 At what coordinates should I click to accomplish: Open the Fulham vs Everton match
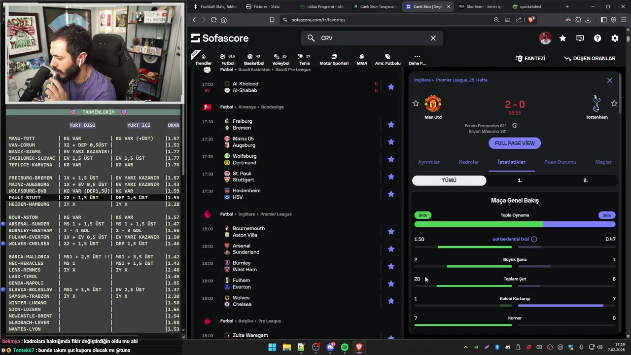291,284
